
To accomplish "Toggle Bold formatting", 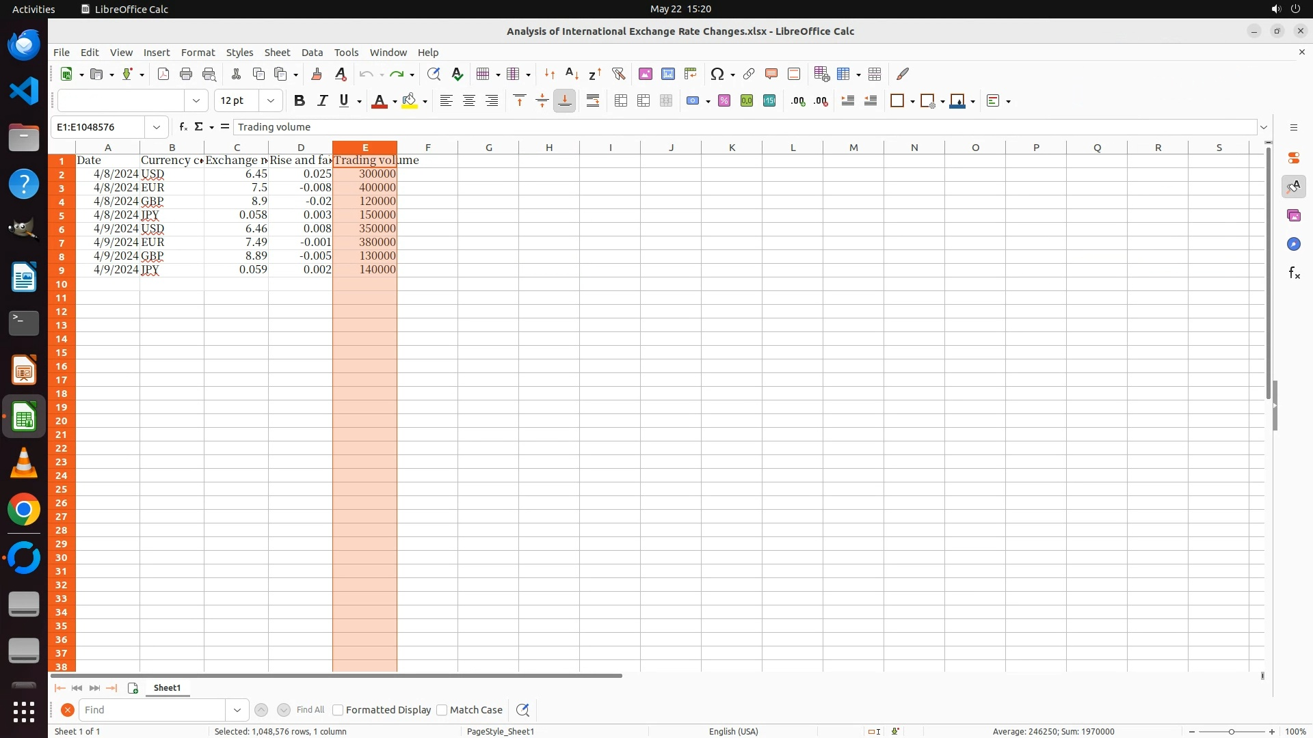I will pyautogui.click(x=299, y=101).
